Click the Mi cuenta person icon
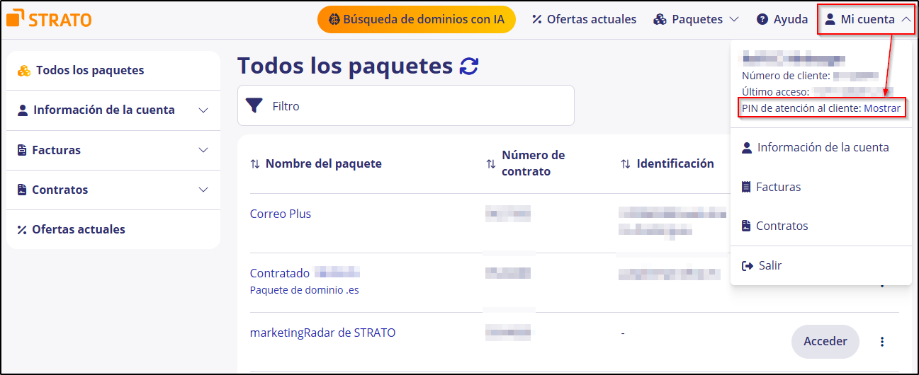Image resolution: width=919 pixels, height=375 pixels. (x=830, y=19)
